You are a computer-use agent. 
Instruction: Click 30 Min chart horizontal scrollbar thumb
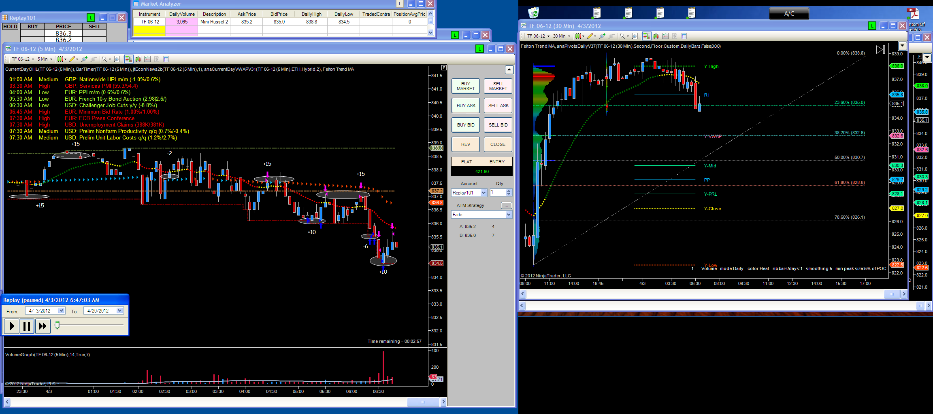coord(891,294)
